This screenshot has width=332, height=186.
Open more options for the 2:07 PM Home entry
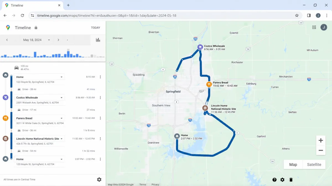click(100, 159)
